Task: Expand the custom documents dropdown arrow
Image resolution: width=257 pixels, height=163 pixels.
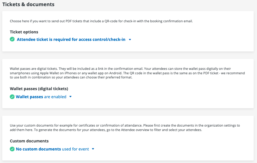Action: 93,149
